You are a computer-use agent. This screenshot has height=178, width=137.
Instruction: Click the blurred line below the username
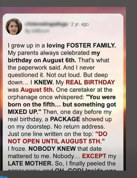coord(37,31)
